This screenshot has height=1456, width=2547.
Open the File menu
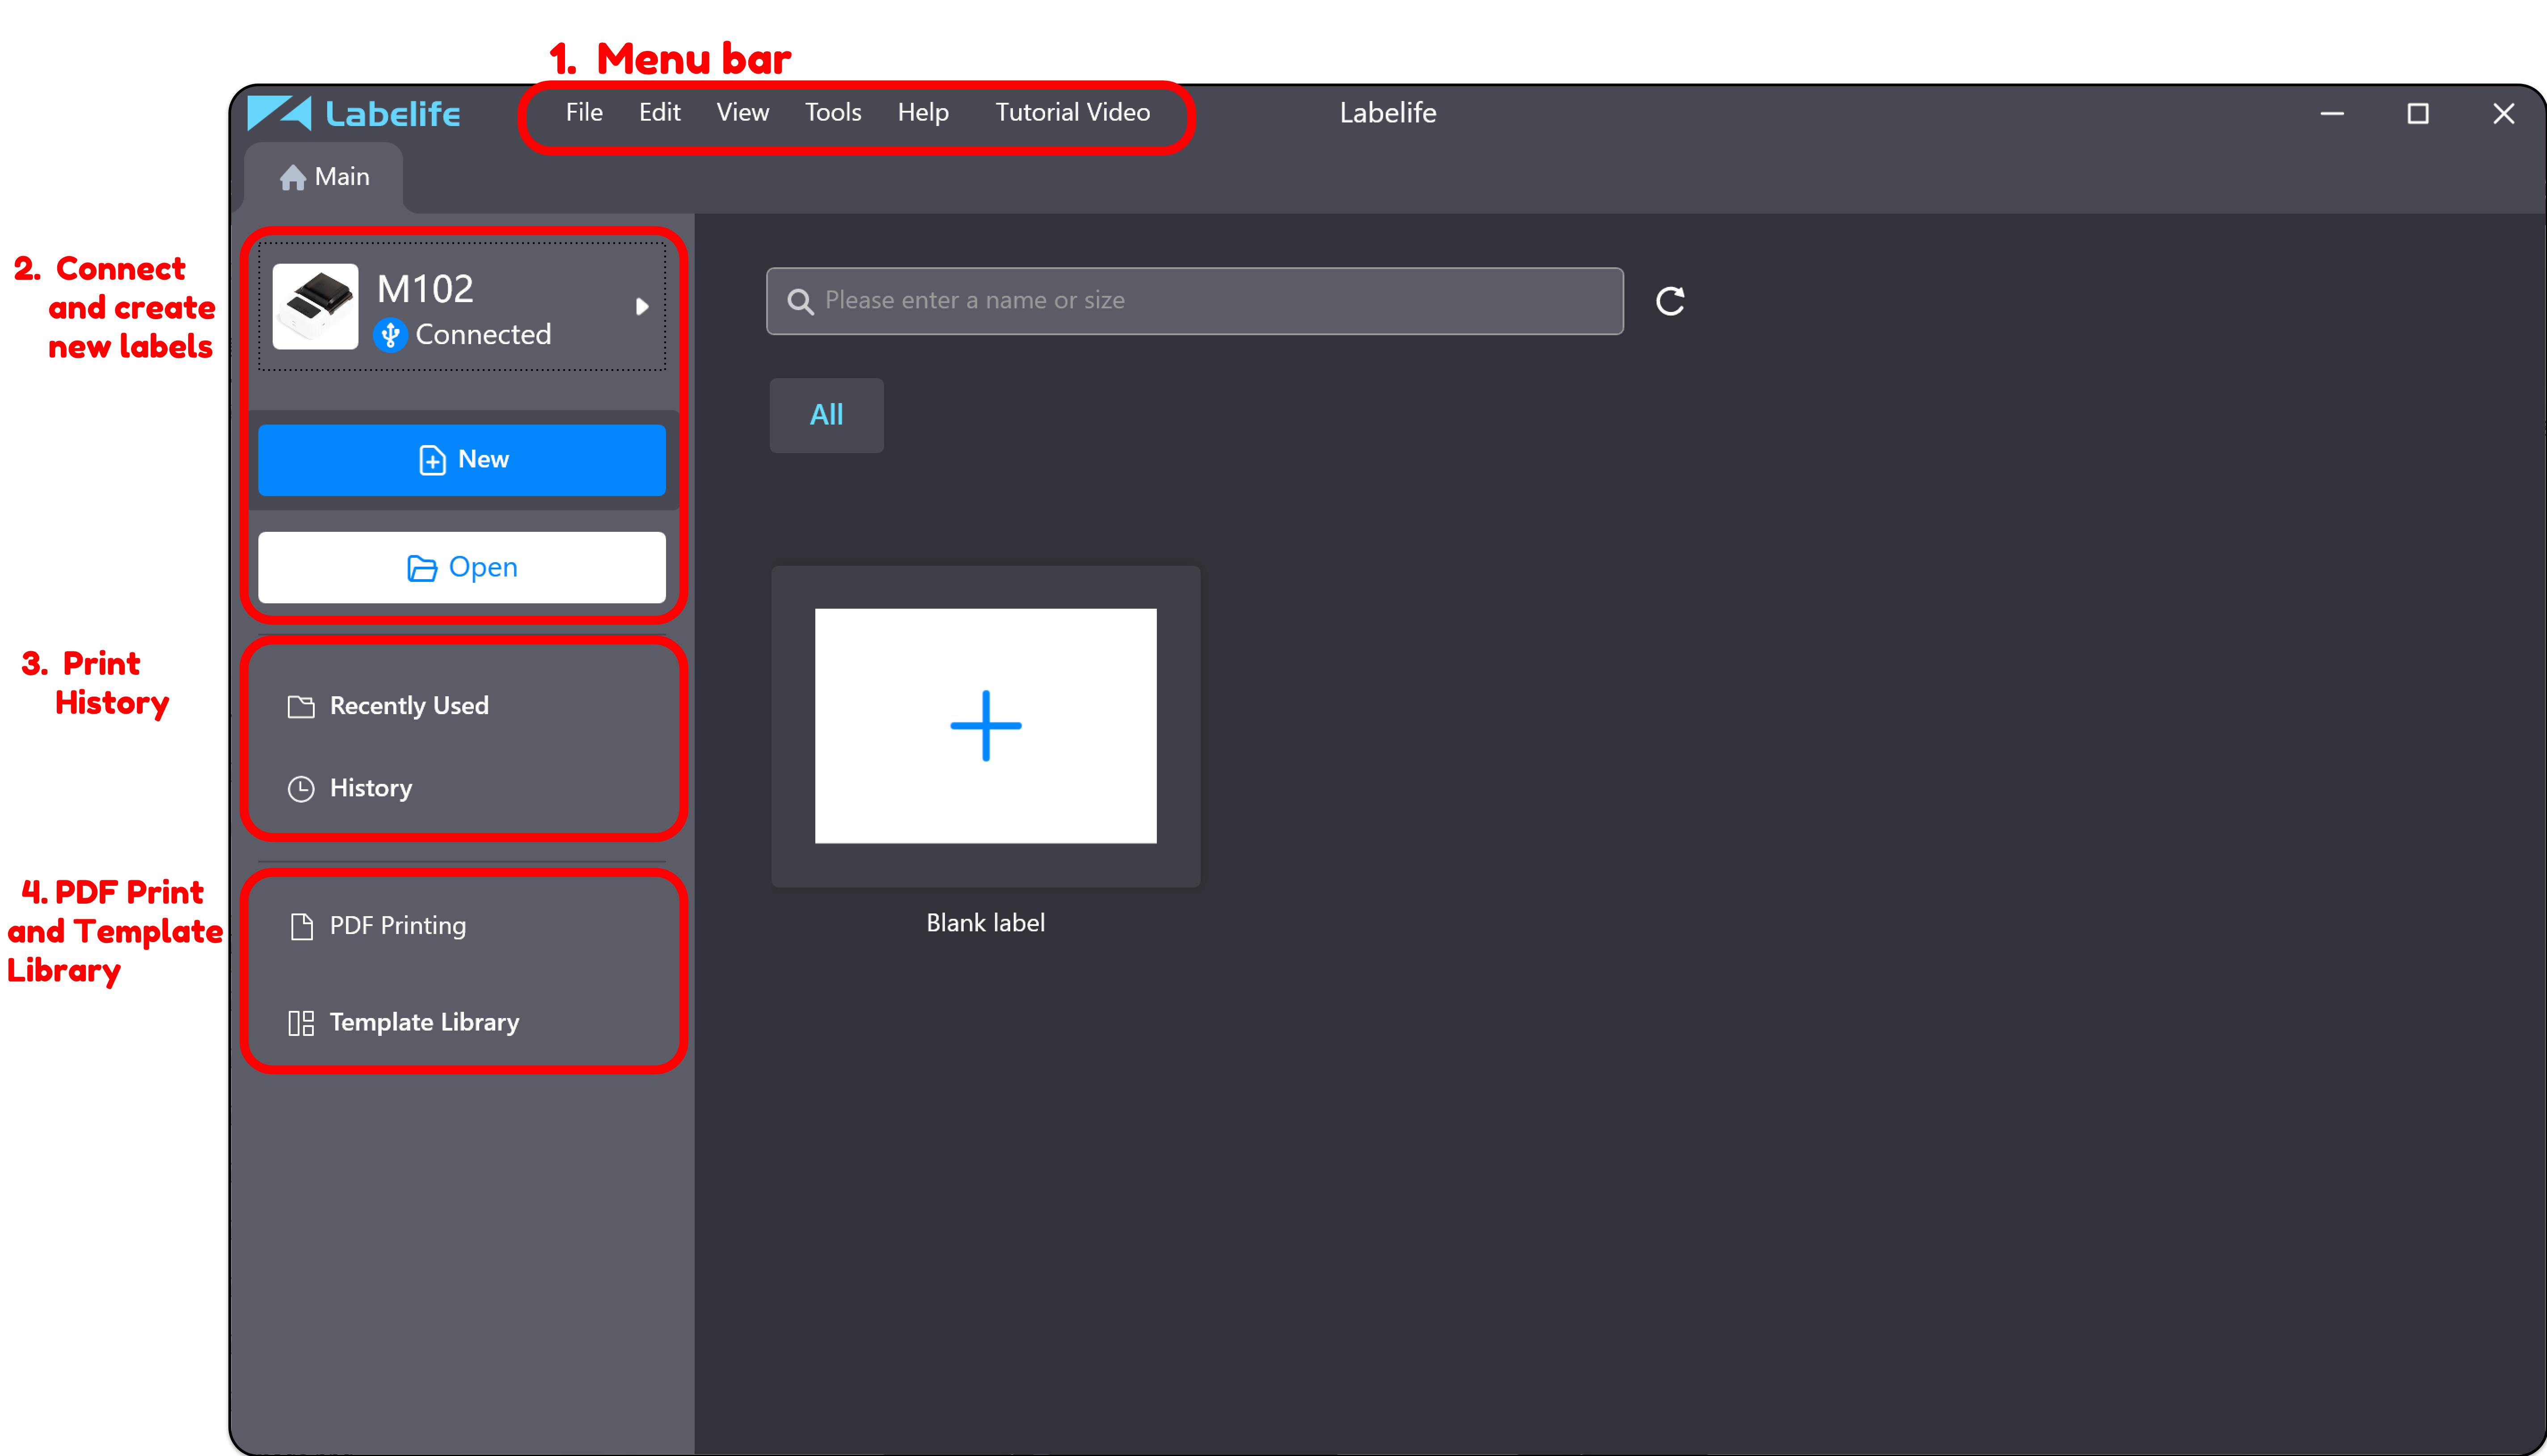(x=584, y=113)
